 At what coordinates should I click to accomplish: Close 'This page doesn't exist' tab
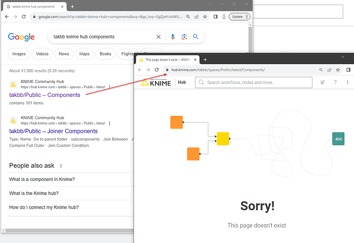pos(195,60)
